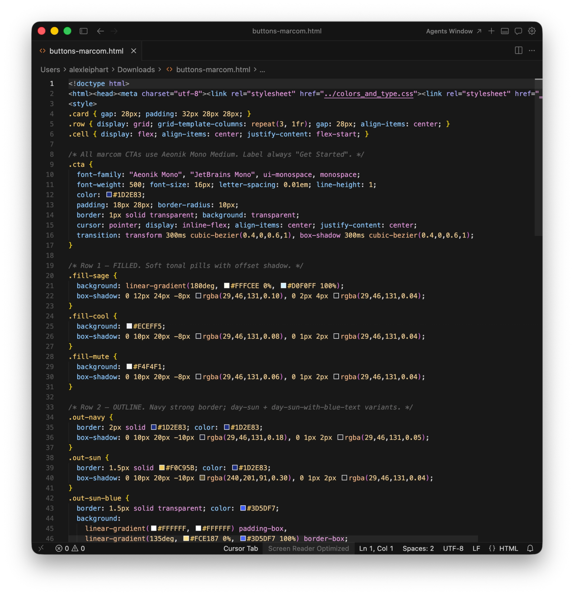
Task: Open the rgba(29,46,131,0.10) swatch on line 22
Action: 198,296
